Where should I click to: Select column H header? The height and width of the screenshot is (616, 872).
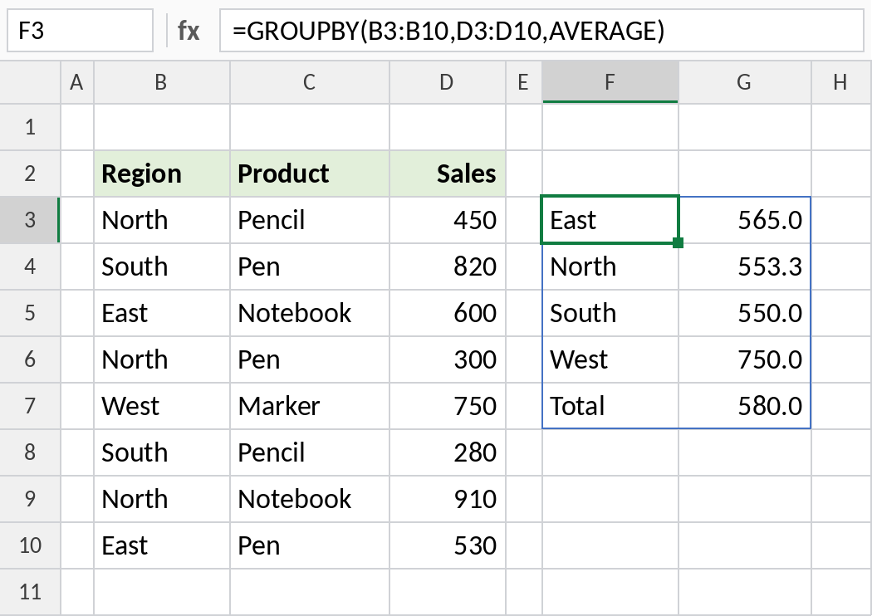tap(840, 82)
